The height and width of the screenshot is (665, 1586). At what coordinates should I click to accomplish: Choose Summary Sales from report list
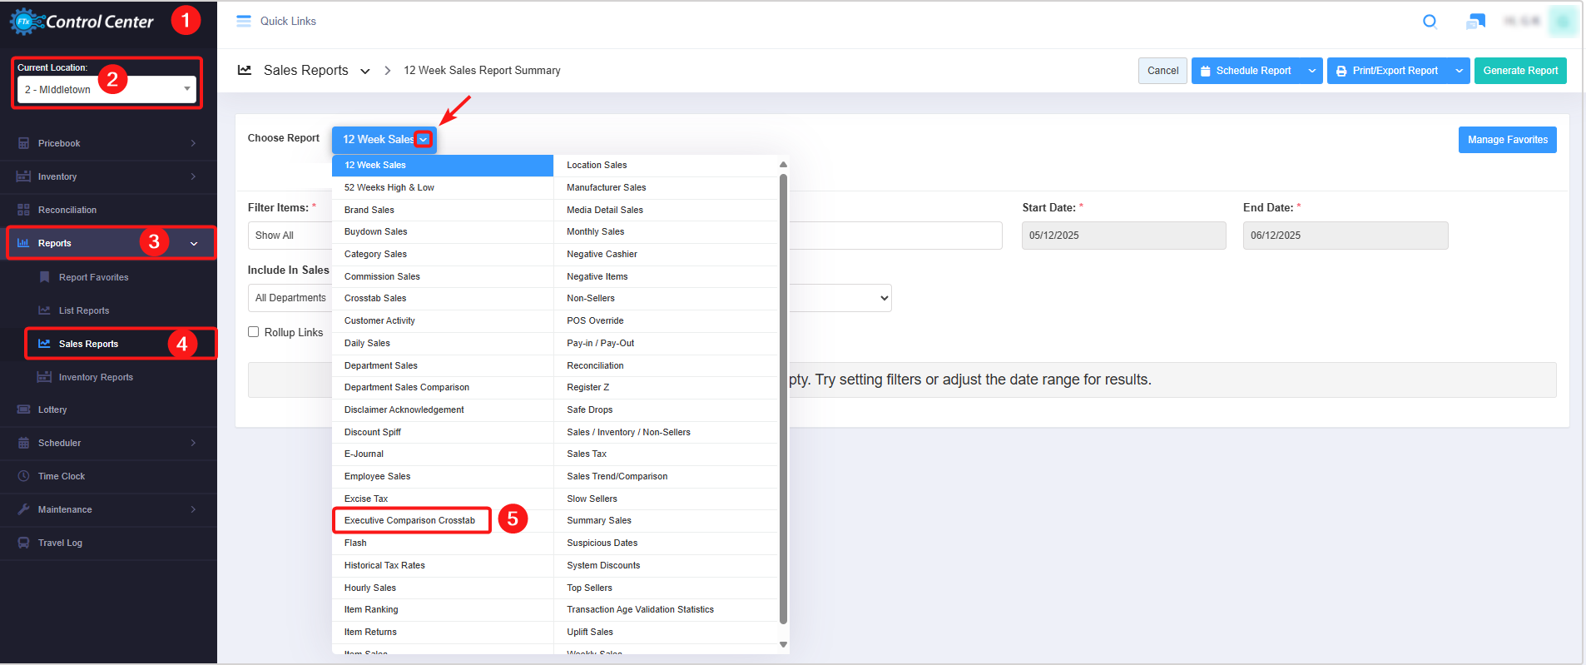(599, 521)
